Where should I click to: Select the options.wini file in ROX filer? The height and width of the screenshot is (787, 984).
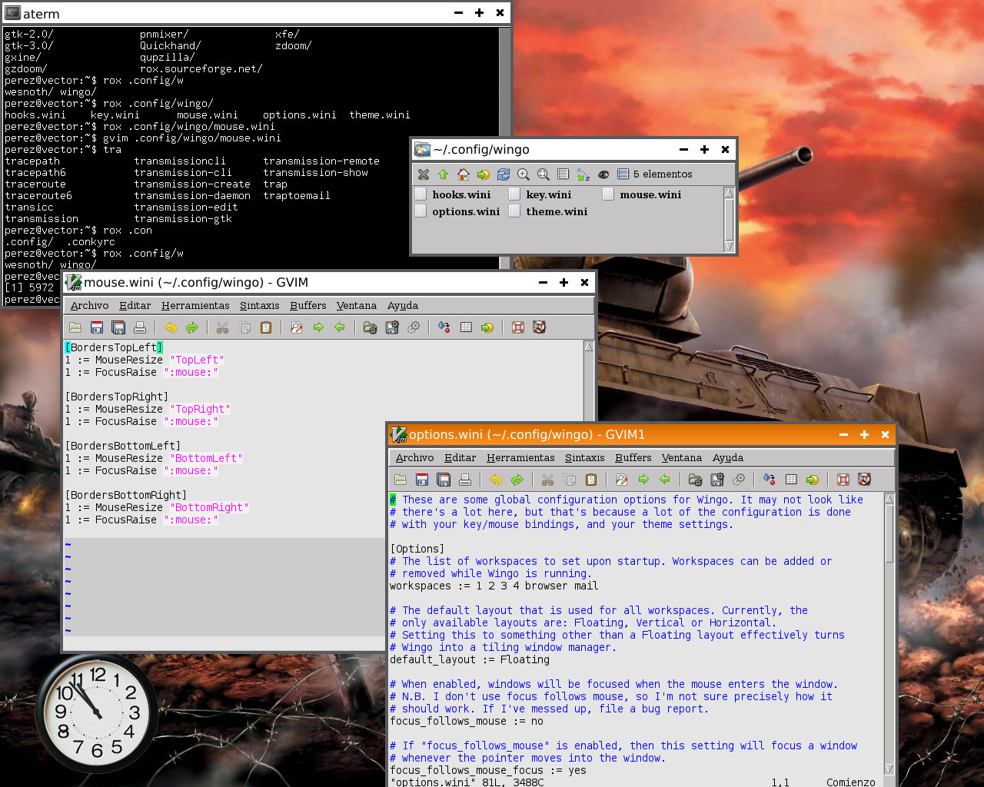[x=457, y=212]
